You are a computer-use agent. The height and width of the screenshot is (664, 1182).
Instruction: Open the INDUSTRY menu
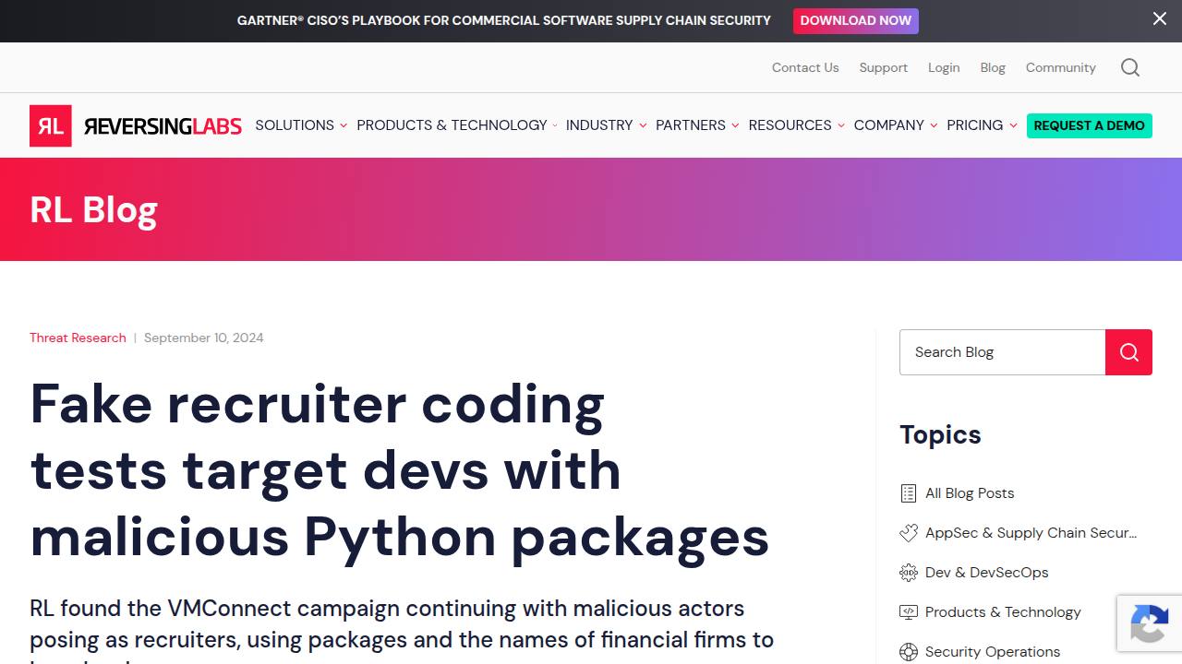coord(599,125)
